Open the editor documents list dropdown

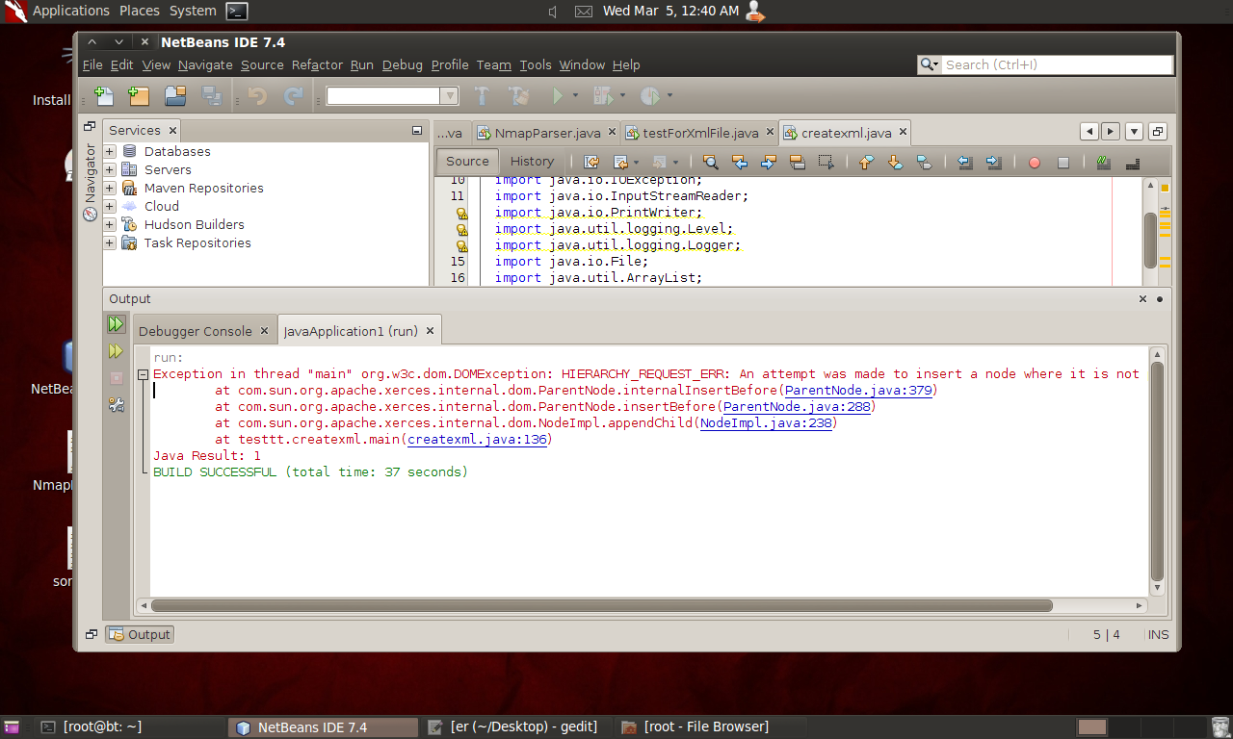point(1135,132)
